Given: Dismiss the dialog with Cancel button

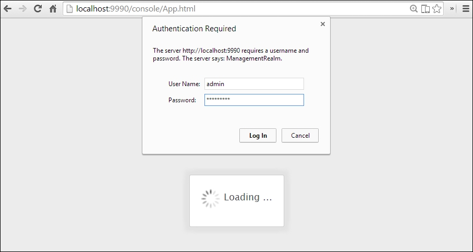Looking at the screenshot, I should tap(300, 136).
